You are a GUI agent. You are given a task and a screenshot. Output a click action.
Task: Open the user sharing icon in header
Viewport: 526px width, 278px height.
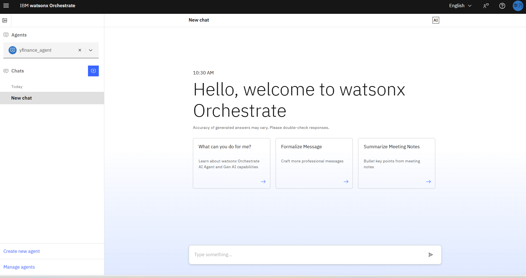coord(486,6)
